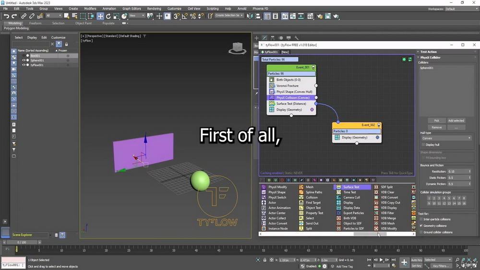Click the Birth Objects operator icon
This screenshot has width=480, height=270.
pos(272,80)
